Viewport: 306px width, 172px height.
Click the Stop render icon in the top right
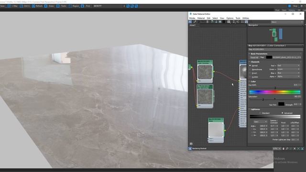[290, 6]
